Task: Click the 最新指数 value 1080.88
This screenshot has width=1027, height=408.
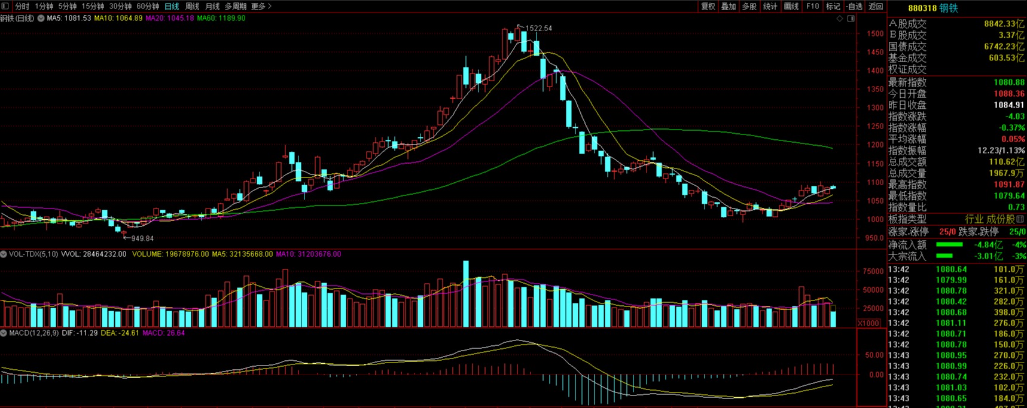Action: pos(1009,82)
